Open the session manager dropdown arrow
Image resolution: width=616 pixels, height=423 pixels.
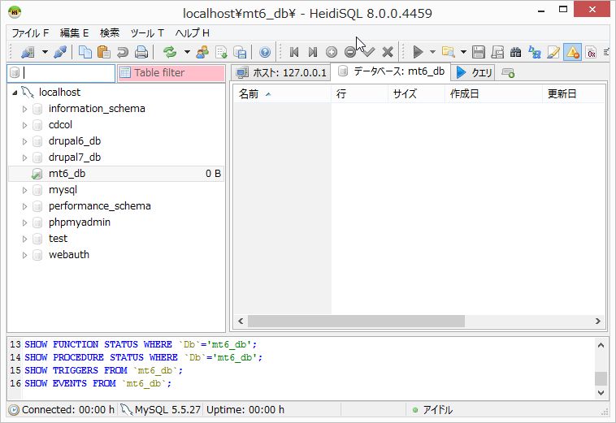tap(46, 52)
